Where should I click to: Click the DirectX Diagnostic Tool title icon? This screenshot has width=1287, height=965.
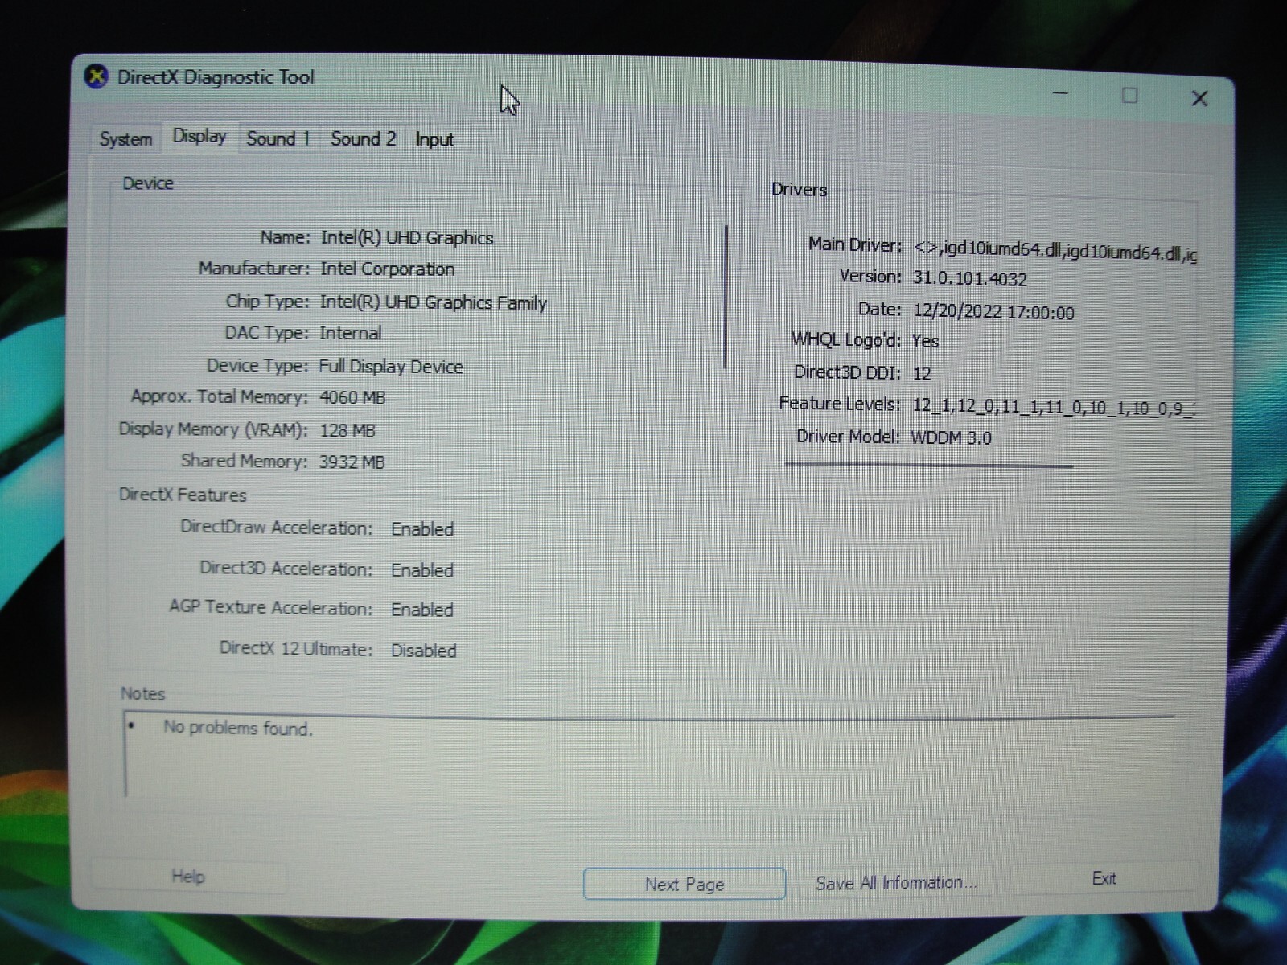click(x=97, y=76)
